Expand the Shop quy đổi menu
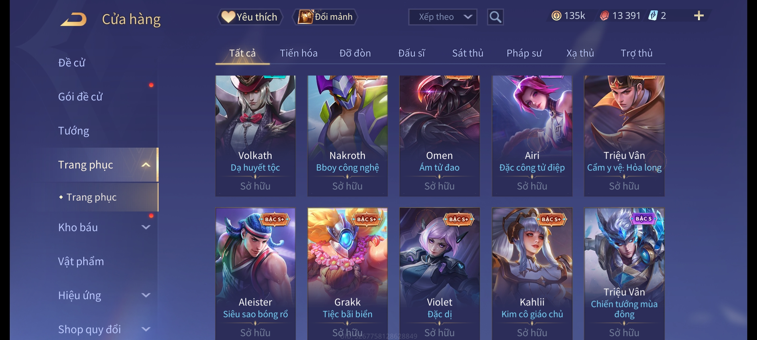Image resolution: width=757 pixels, height=340 pixels. (146, 329)
